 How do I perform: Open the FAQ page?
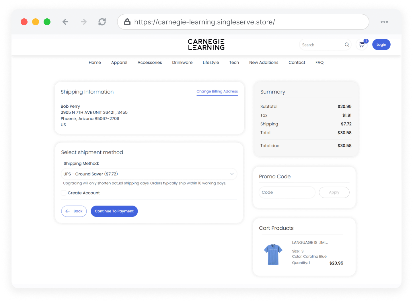point(320,63)
